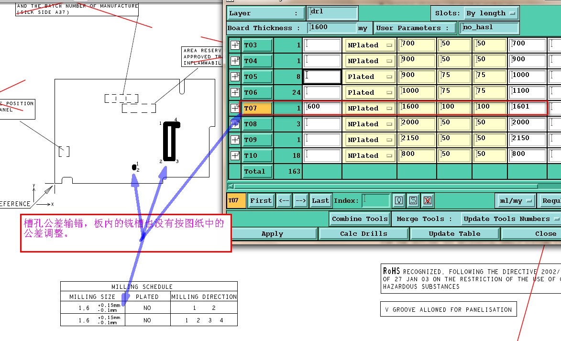Click the highlight tool lightbulb icon
The width and height of the screenshot is (561, 341).
click(399, 200)
